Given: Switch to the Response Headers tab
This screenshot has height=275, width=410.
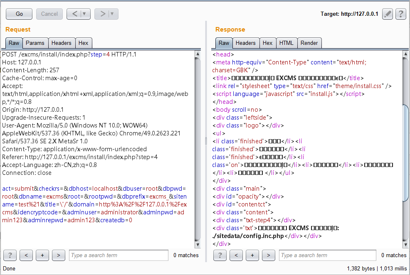Looking at the screenshot, I should point(245,43).
